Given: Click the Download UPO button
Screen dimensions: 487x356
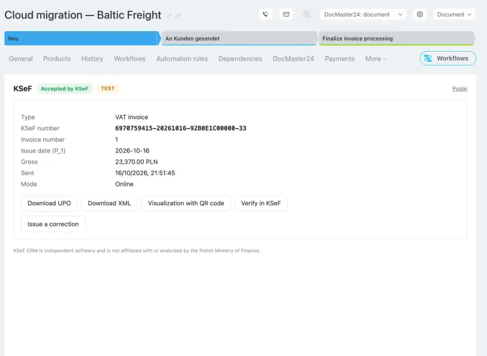Looking at the screenshot, I should [x=49, y=203].
